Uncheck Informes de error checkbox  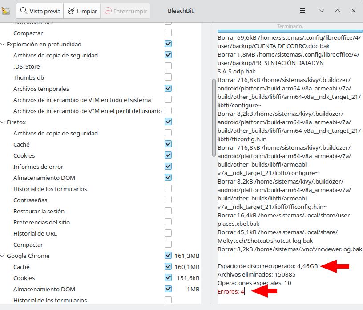pos(168,166)
